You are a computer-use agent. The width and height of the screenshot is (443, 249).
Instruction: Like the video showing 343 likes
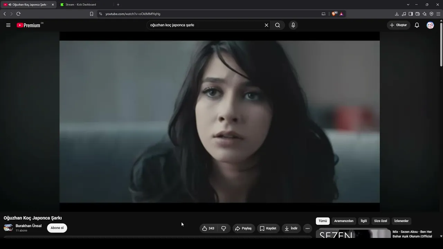click(x=209, y=228)
